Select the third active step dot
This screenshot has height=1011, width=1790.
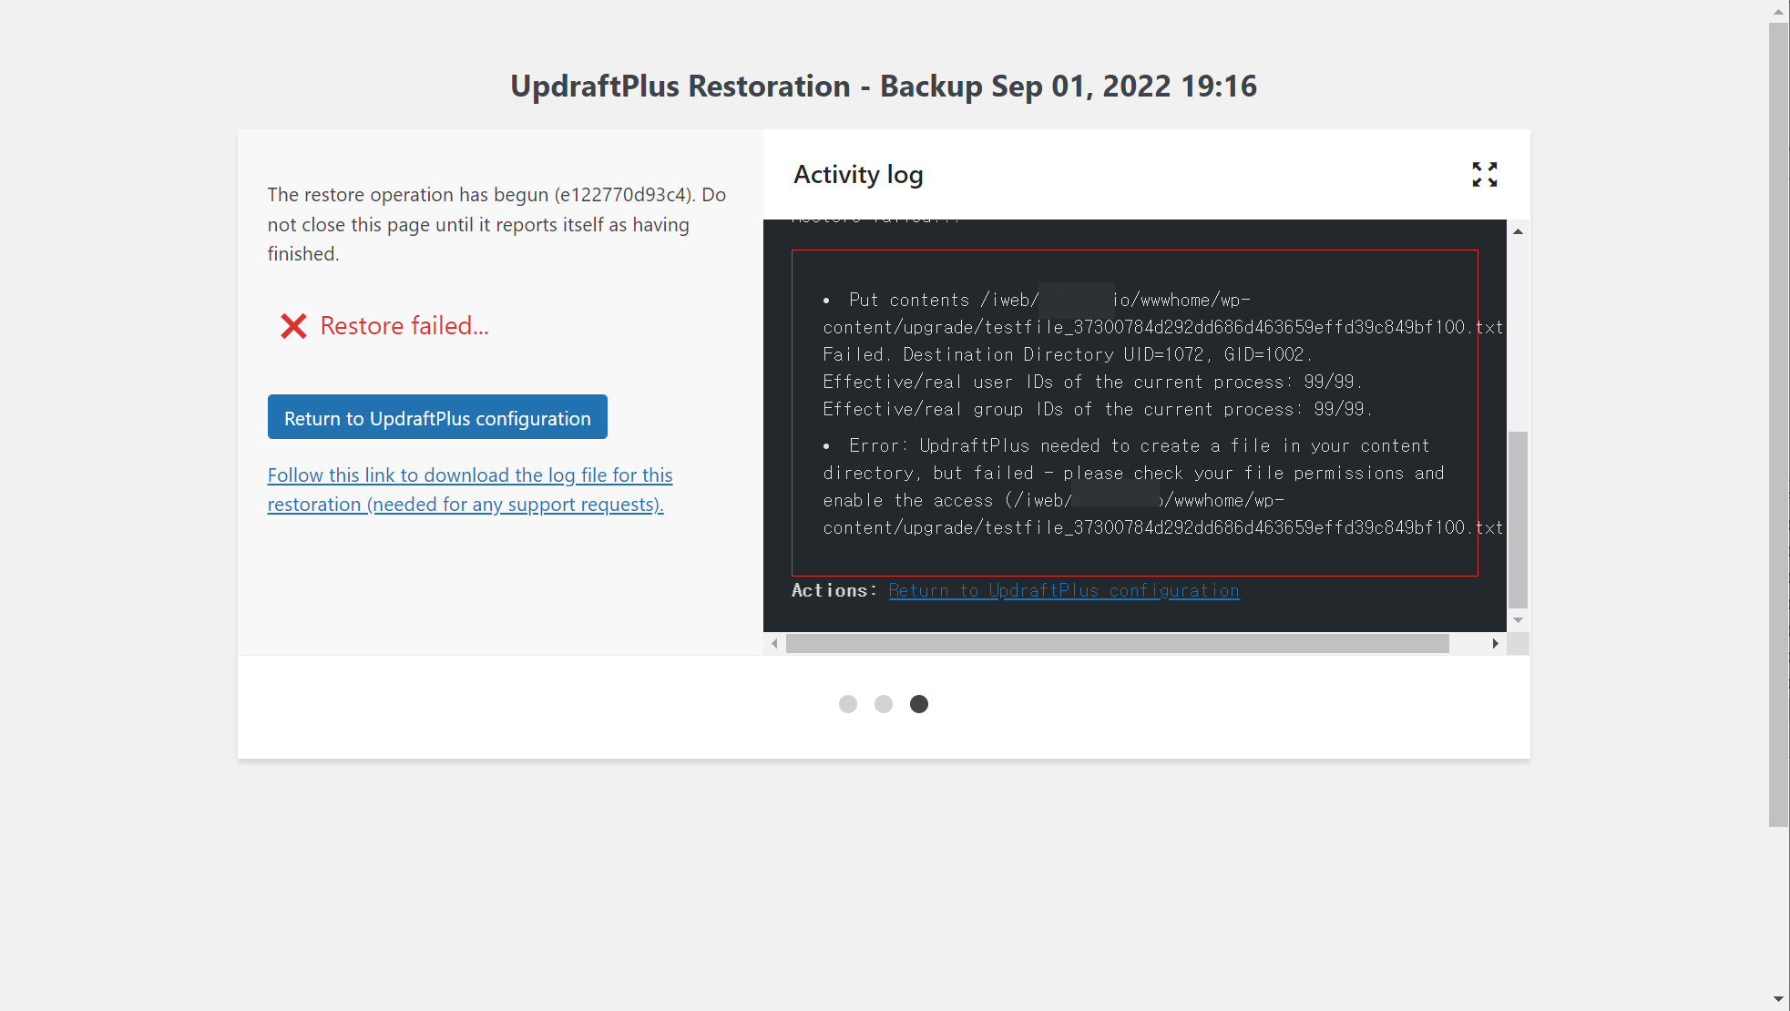pyautogui.click(x=919, y=704)
